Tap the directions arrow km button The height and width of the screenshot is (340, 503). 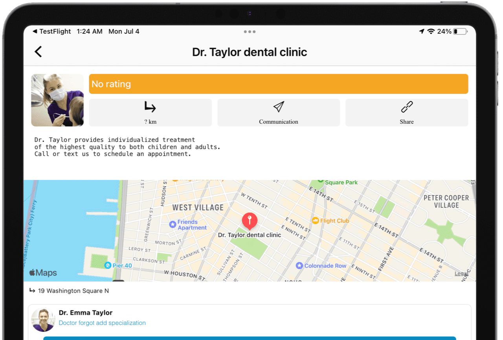click(151, 112)
